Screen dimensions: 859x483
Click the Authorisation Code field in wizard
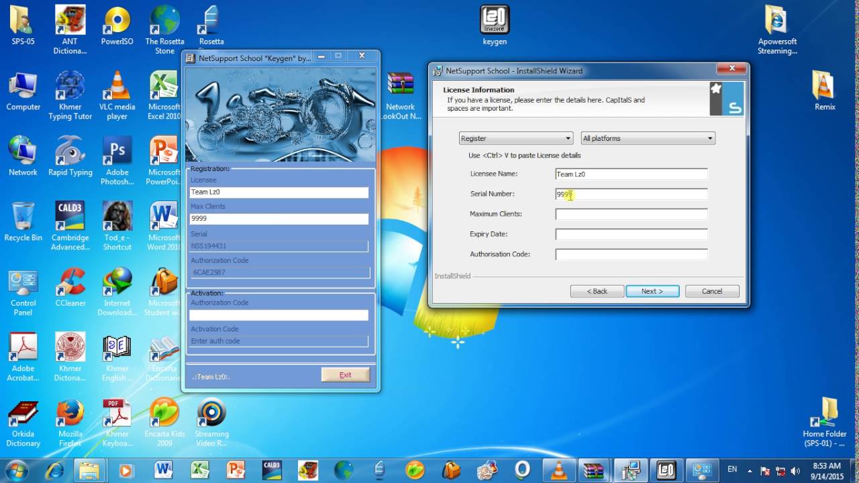(x=631, y=254)
